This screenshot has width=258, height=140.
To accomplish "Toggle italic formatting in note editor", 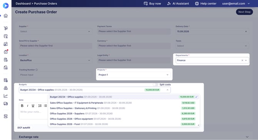I will pyautogui.click(x=27, y=106).
